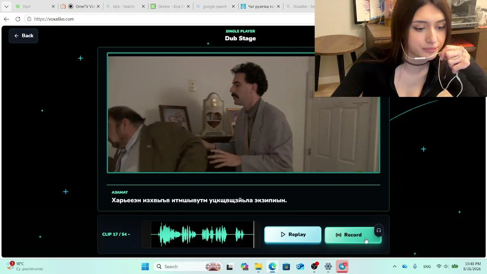Reload the voxalike.com page
This screenshot has height=274, width=487.
18,19
